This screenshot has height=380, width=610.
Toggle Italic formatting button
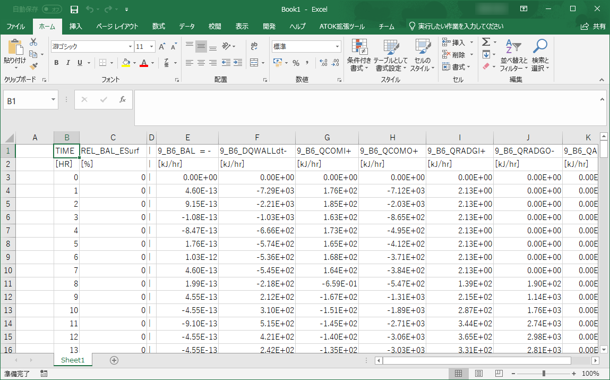click(x=68, y=63)
